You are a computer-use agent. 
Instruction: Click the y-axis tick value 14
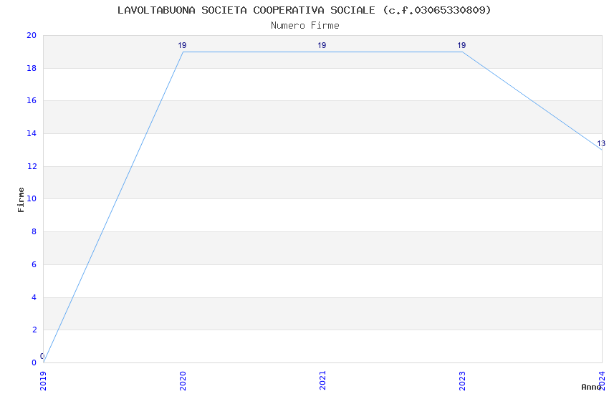coord(32,133)
